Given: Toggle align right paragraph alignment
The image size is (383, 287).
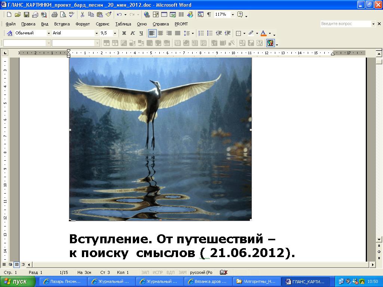Looking at the screenshot, I should click(x=169, y=33).
